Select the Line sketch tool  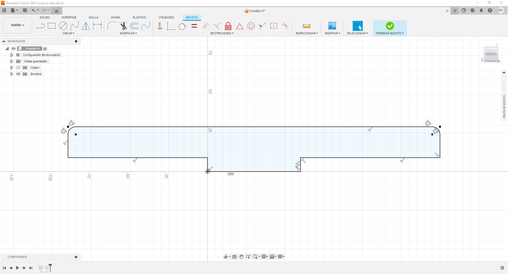[40, 26]
